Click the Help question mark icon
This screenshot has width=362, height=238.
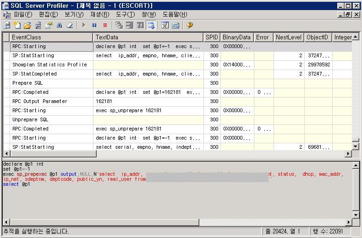190,25
